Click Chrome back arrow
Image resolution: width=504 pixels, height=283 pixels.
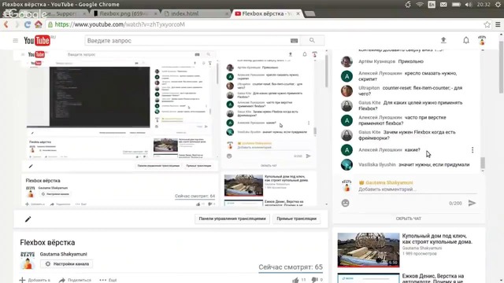click(x=6, y=24)
